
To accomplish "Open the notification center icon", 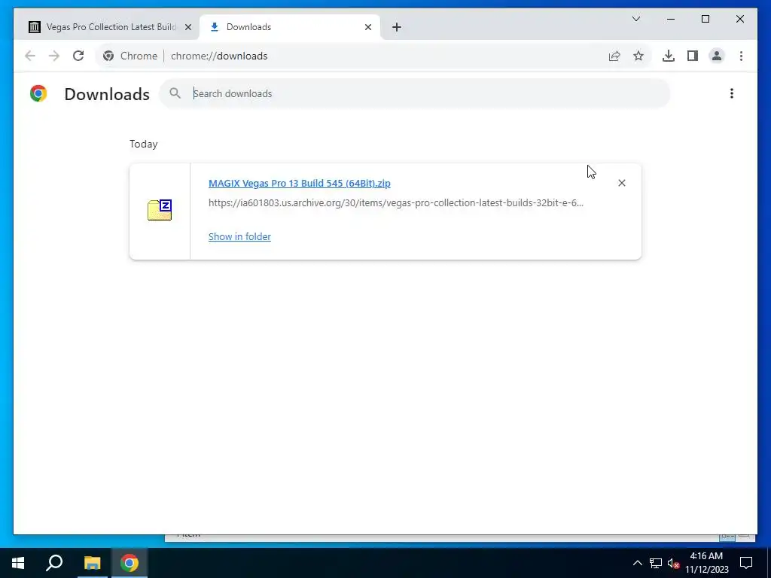I will pos(746,563).
